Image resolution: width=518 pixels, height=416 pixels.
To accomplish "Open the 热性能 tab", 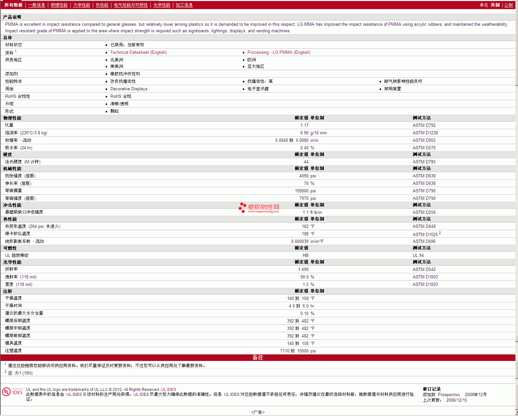I will (x=102, y=5).
